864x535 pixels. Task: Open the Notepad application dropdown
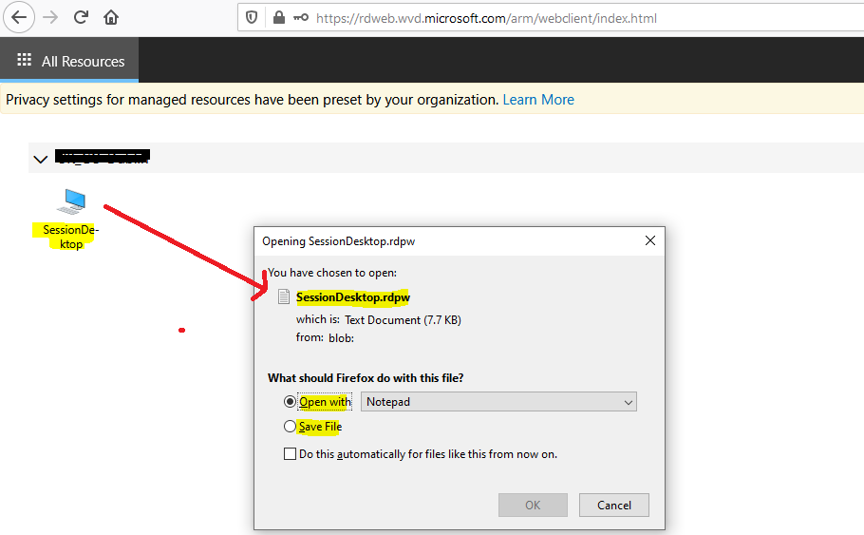pyautogui.click(x=498, y=402)
